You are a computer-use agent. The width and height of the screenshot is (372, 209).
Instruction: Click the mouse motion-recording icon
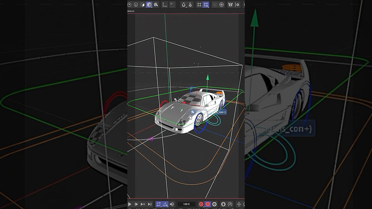click(x=223, y=204)
